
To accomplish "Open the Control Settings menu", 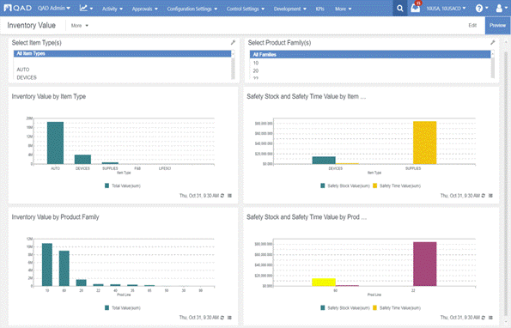I will click(246, 9).
